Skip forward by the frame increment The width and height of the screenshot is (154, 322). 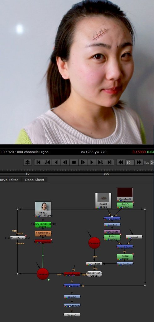pyautogui.click(x=139, y=162)
